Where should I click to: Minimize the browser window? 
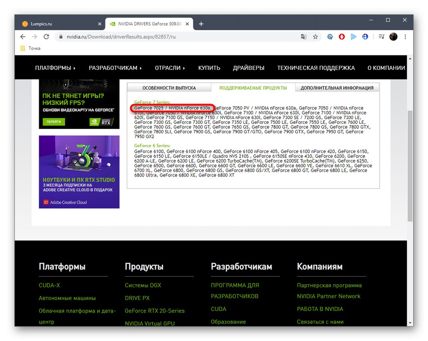[x=371, y=20]
